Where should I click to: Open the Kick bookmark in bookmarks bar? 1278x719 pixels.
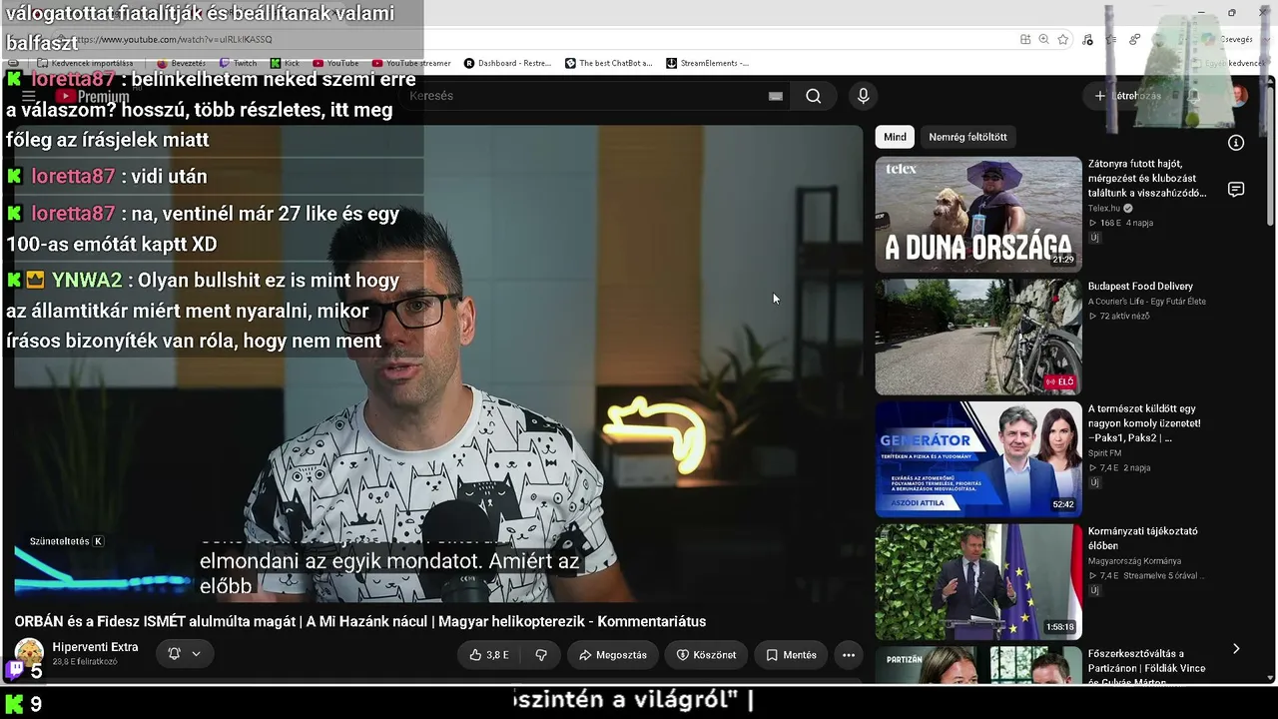285,63
